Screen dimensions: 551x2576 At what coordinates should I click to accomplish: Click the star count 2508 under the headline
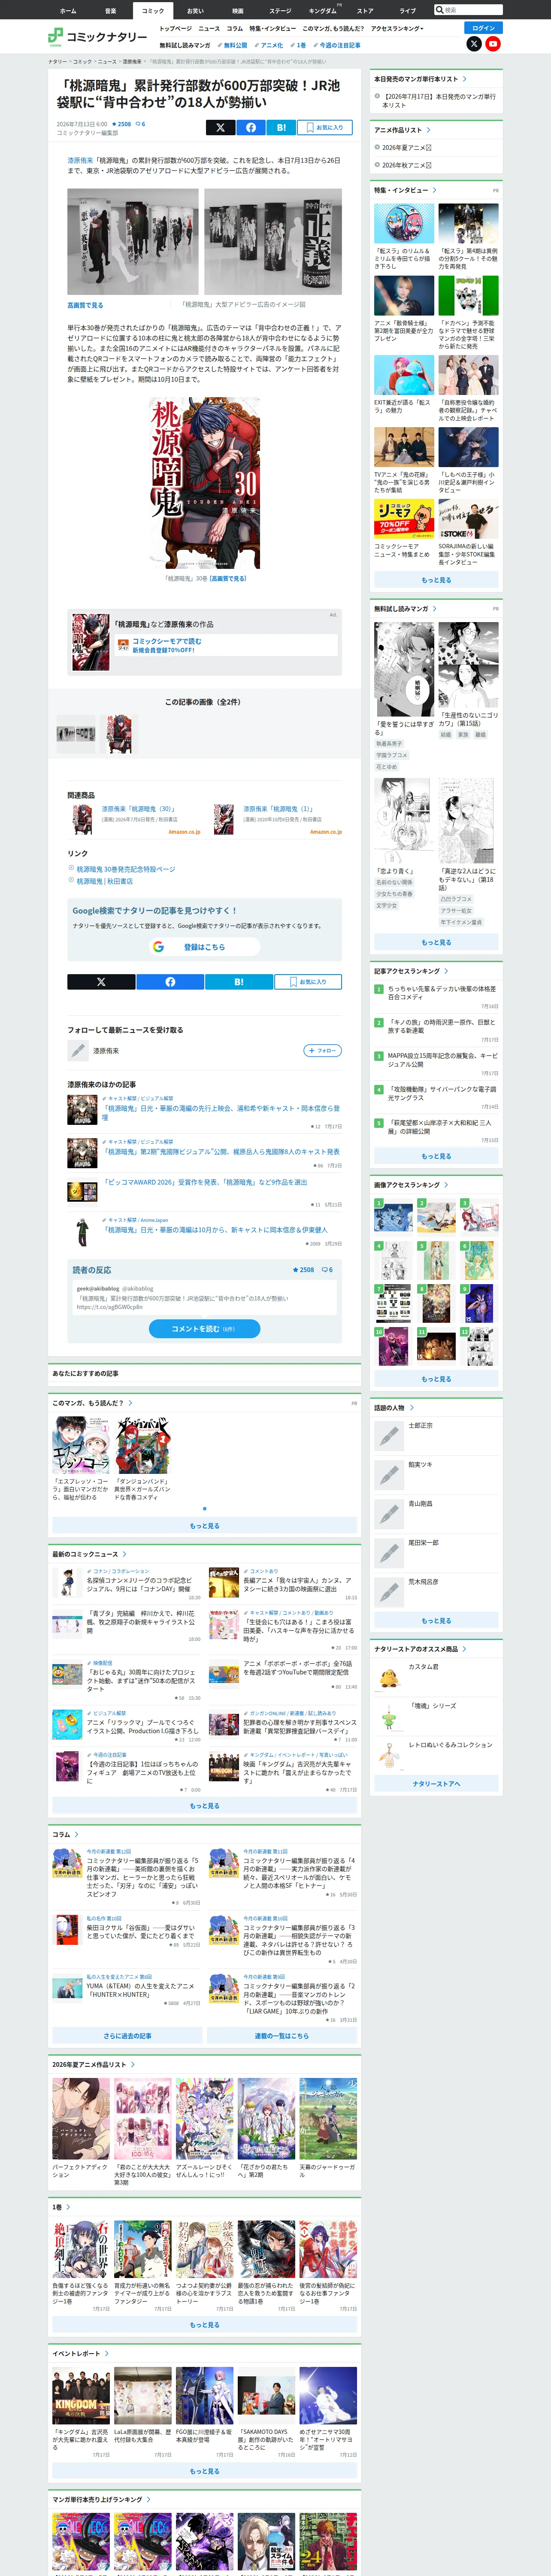click(122, 124)
